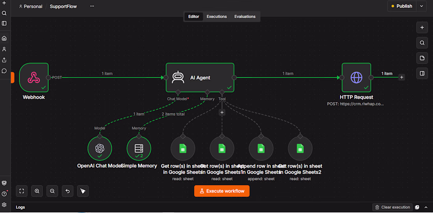
Task: Click the AI Agent output connector dot
Action: pyautogui.click(x=234, y=78)
